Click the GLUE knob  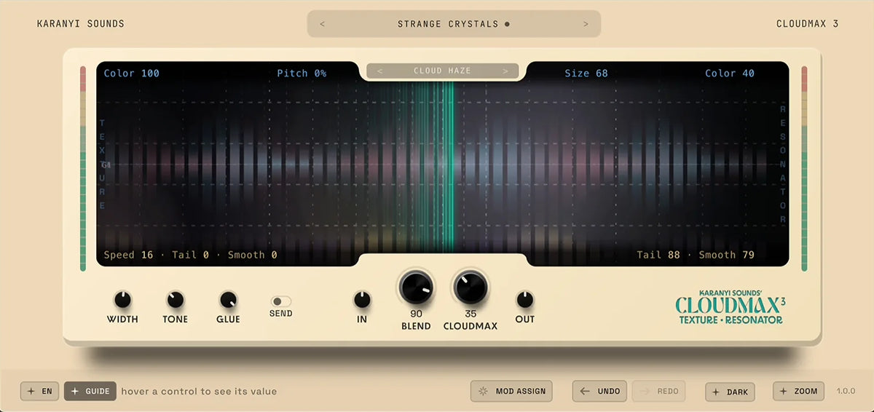click(x=228, y=299)
